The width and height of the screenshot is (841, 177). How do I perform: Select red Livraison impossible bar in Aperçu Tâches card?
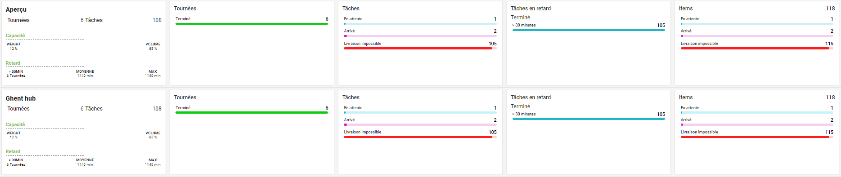tap(420, 48)
